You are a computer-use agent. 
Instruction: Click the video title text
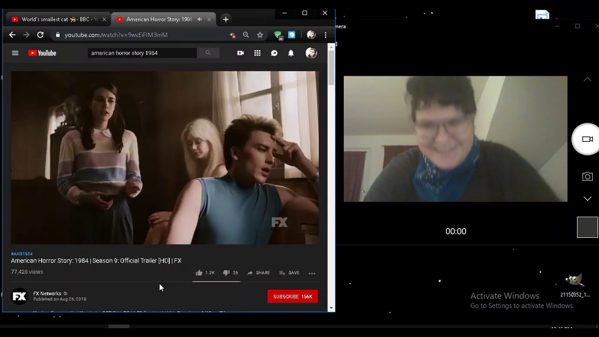click(96, 261)
